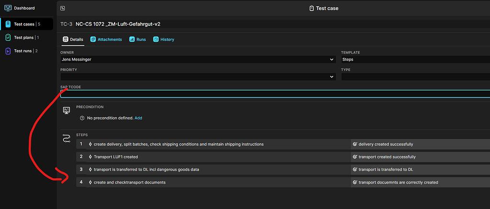Viewport: 490px width, 209px height.
Task: Click into the SAP TCODE input field
Action: (x=275, y=94)
